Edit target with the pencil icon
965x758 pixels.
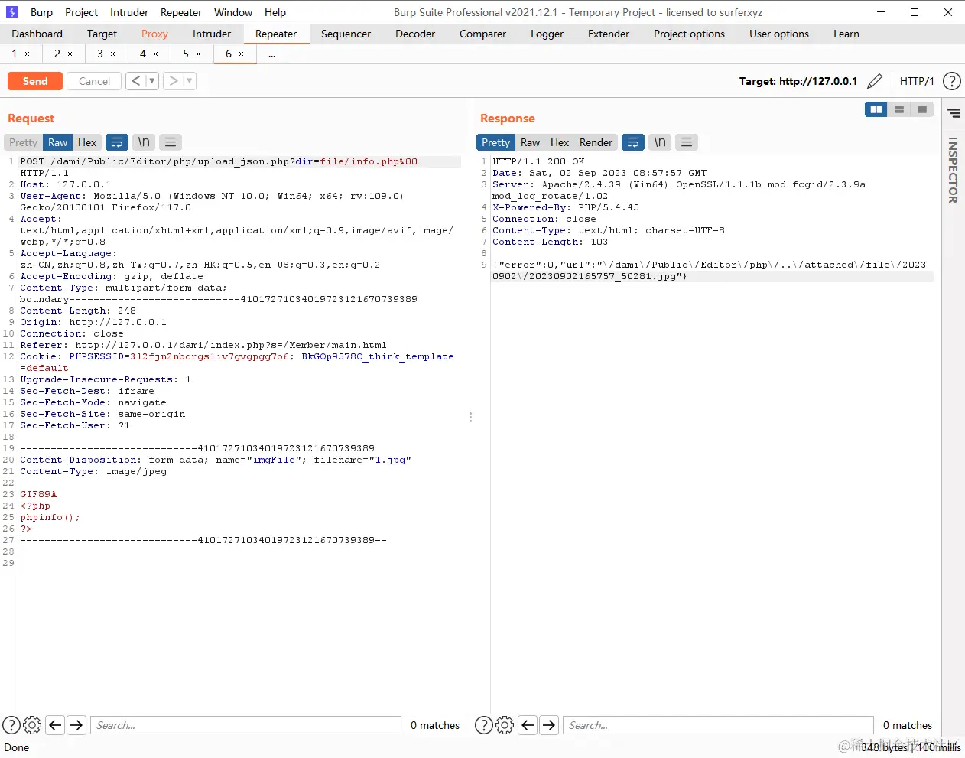[x=875, y=81]
